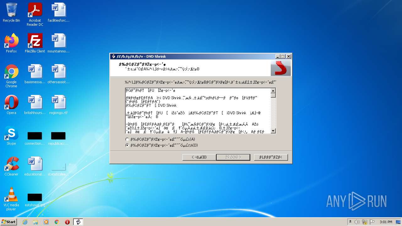This screenshot has height=226, width=402.
Task: Click the license text scrollbar down arrow
Action: pyautogui.click(x=273, y=131)
